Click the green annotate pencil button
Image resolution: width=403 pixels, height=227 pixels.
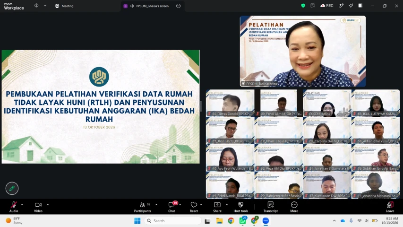(x=12, y=188)
